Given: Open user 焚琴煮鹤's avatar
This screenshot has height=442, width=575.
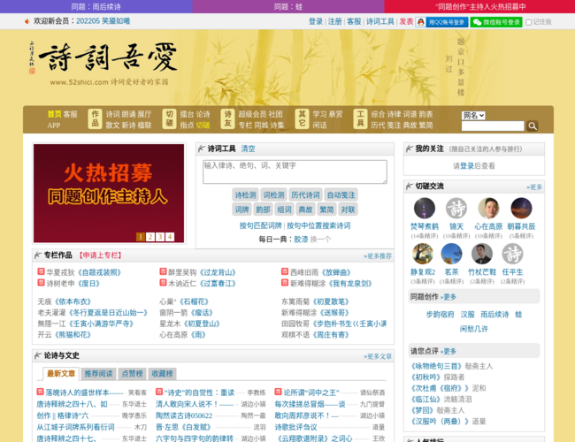Looking at the screenshot, I should (424, 209).
